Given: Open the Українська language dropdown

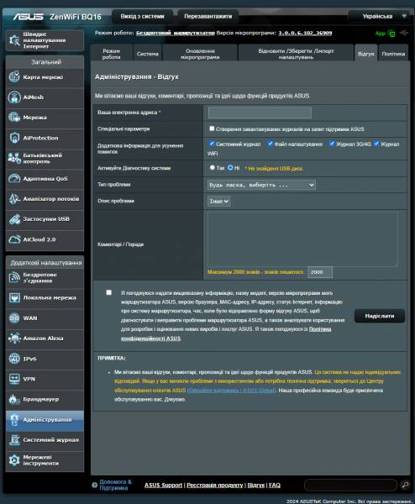Looking at the screenshot, I should (x=379, y=16).
